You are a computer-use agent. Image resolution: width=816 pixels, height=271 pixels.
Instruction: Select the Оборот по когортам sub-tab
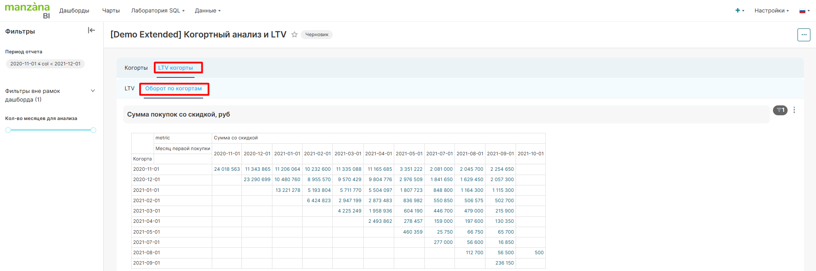click(x=173, y=89)
